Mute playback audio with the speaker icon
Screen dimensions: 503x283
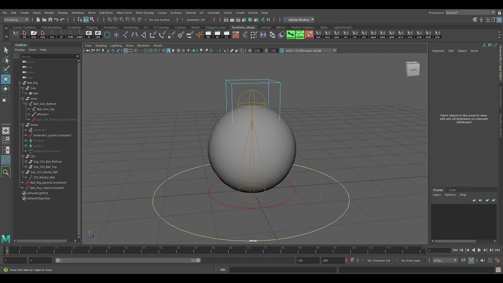click(x=483, y=260)
